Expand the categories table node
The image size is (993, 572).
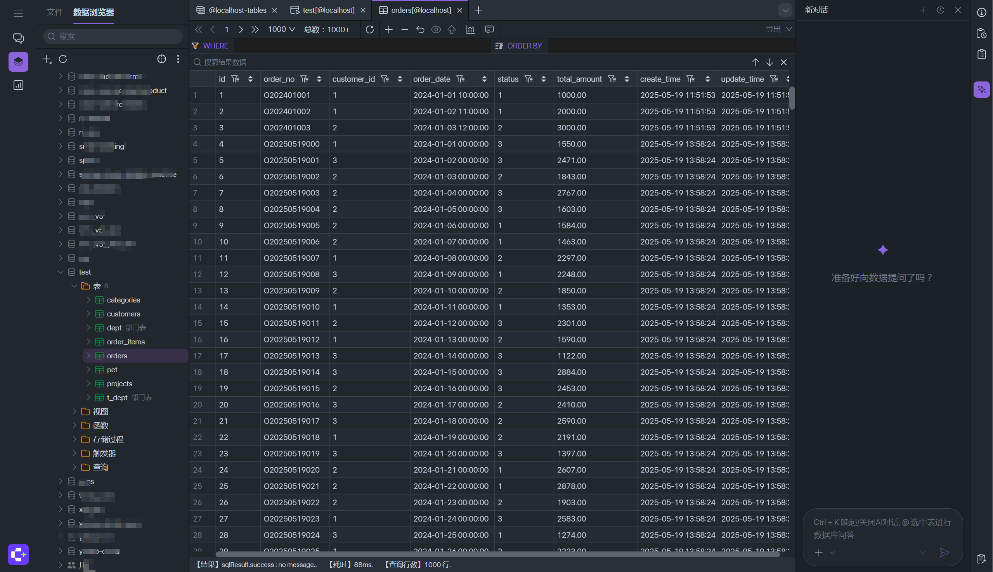[88, 300]
